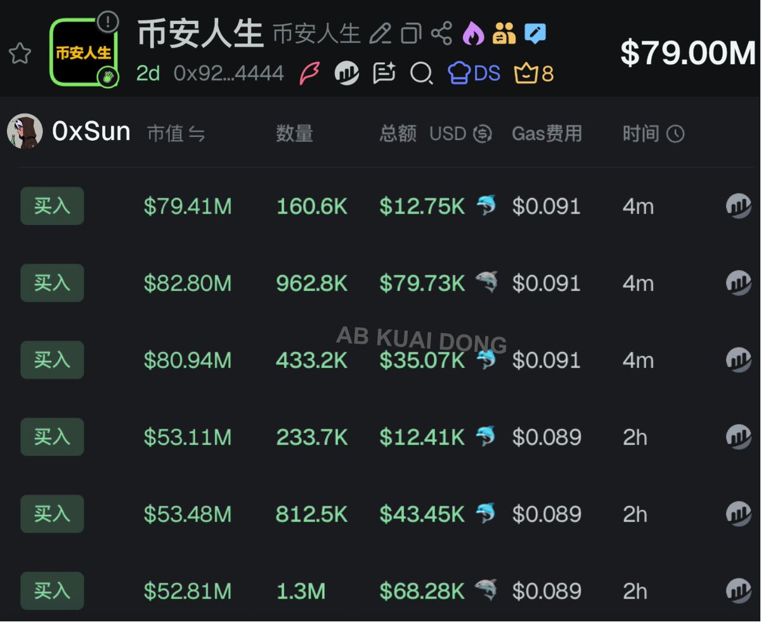The image size is (761, 622).
Task: Click the Gas费用 column header
Action: point(547,134)
